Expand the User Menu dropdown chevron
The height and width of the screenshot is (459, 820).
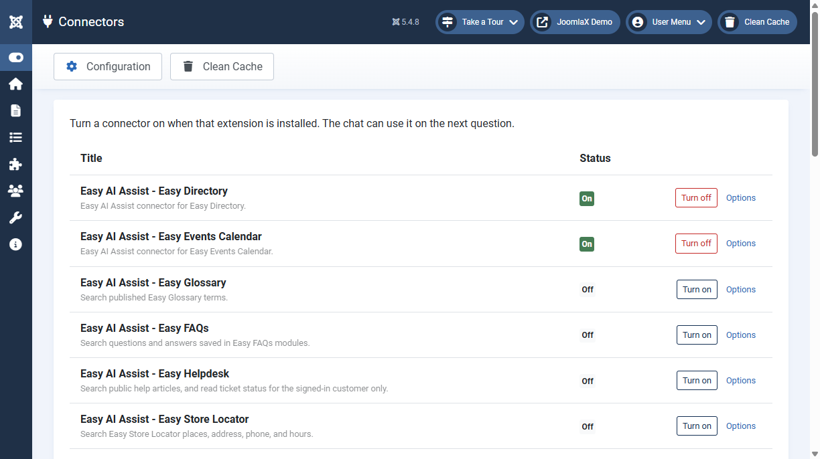701,22
